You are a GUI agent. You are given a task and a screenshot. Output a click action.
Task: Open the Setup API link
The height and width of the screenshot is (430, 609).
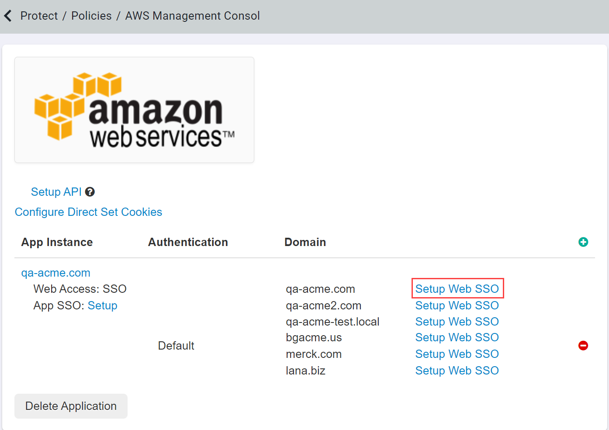tap(56, 191)
